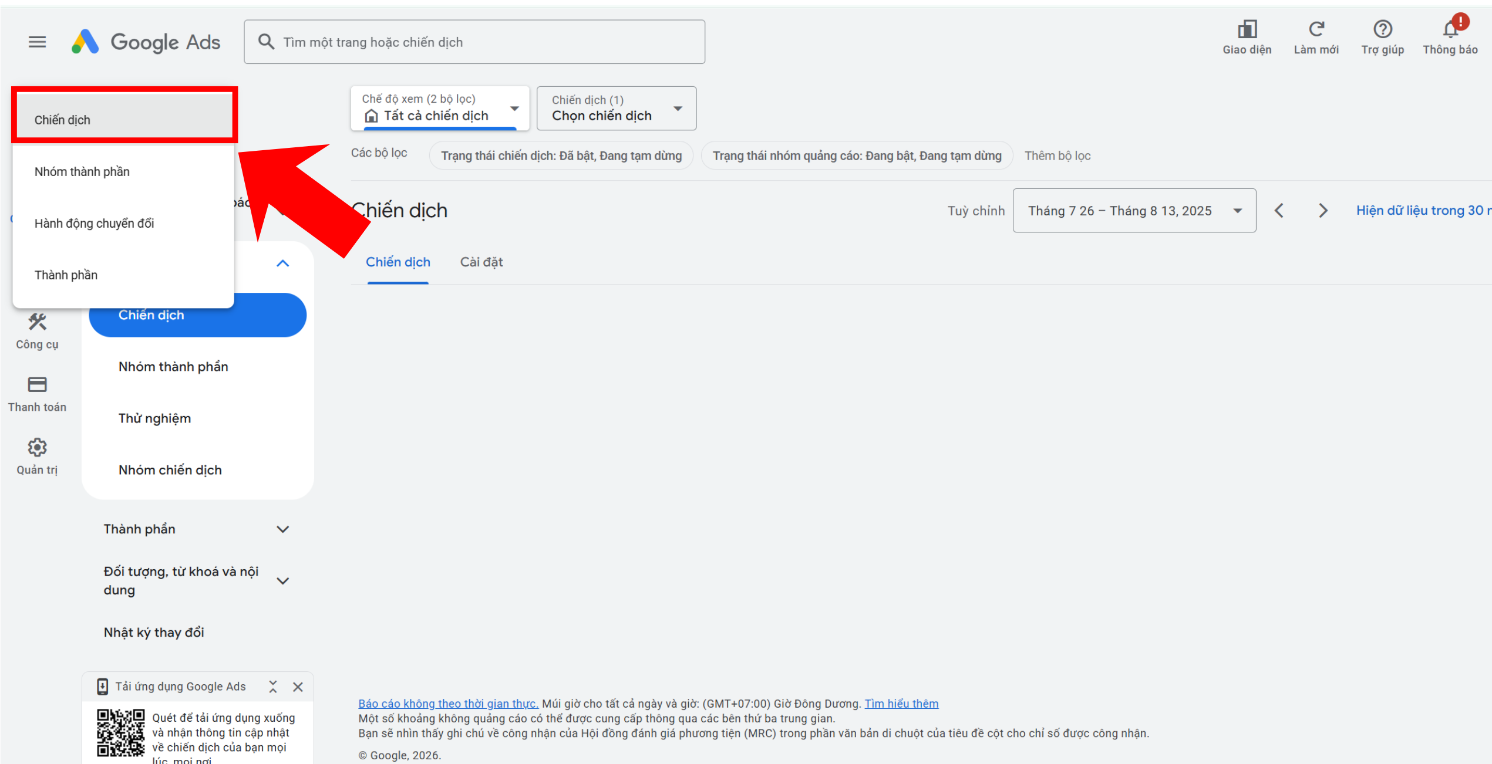Click Hiện dữ liệu trong 30 link
This screenshot has width=1492, height=764.
tap(1423, 211)
